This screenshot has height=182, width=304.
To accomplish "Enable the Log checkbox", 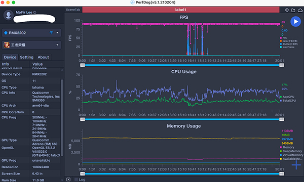I will pos(76,179).
